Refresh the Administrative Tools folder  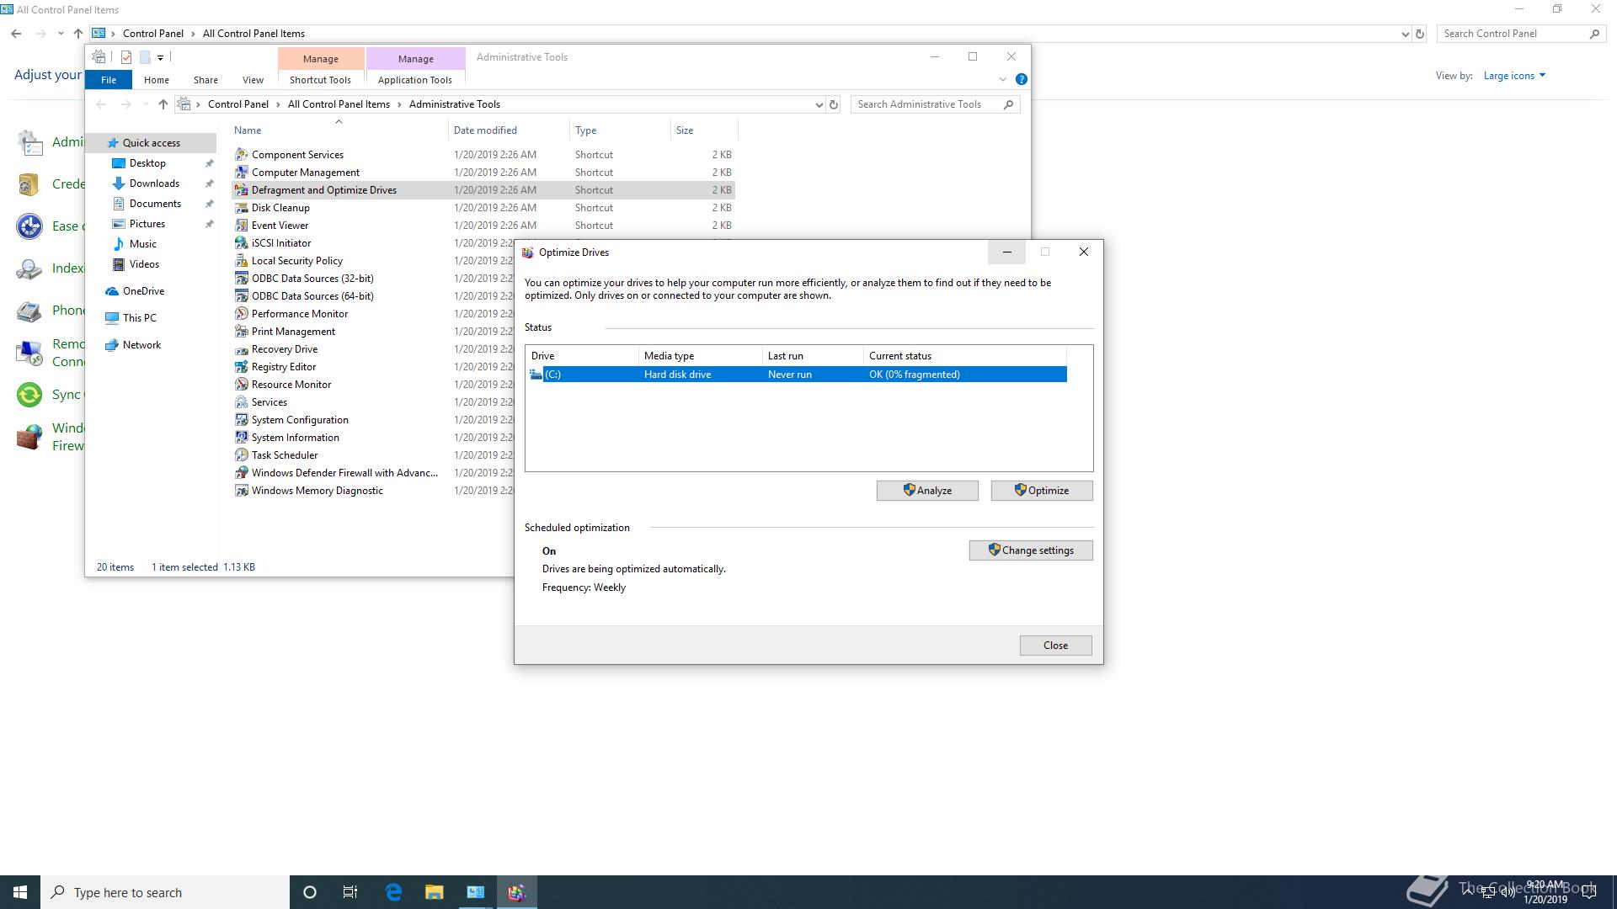point(834,105)
